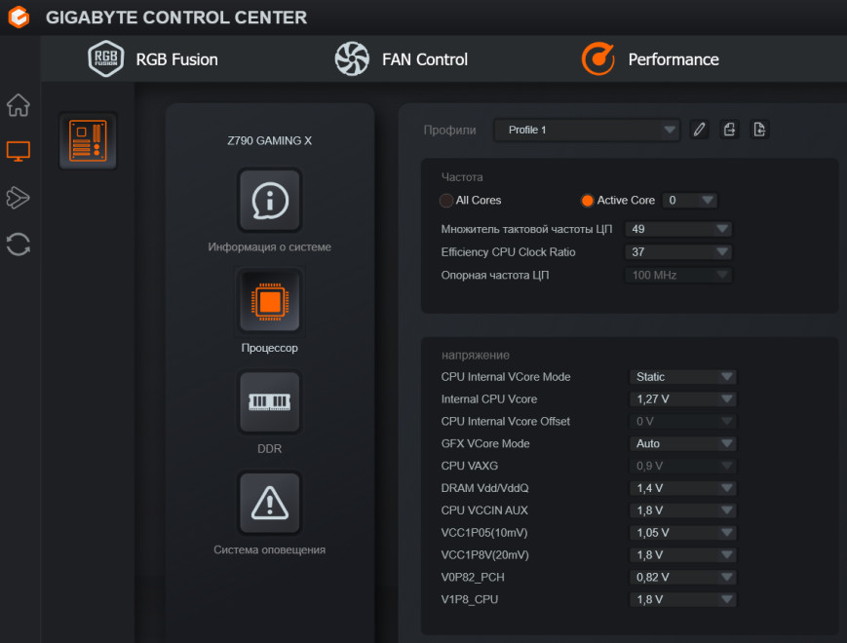Switch to the RGB Fusion tab
847x643 pixels.
click(x=176, y=59)
